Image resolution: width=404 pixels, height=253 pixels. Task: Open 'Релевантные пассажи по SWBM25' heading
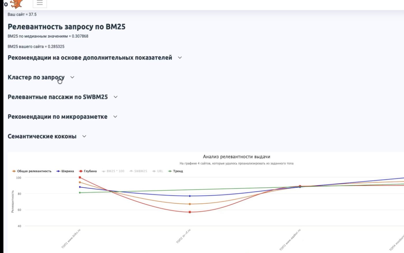58,97
